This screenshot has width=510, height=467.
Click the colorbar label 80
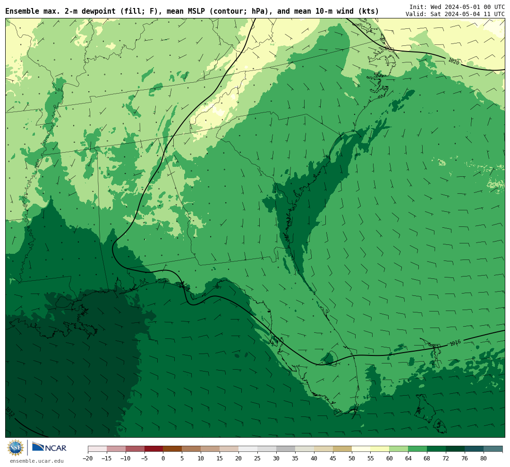click(x=484, y=458)
